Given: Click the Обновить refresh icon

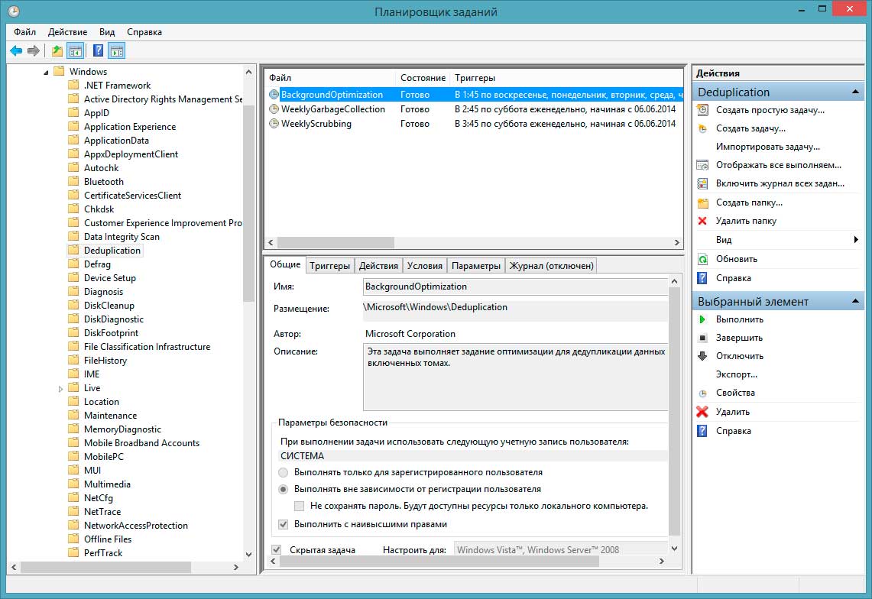Looking at the screenshot, I should [702, 259].
